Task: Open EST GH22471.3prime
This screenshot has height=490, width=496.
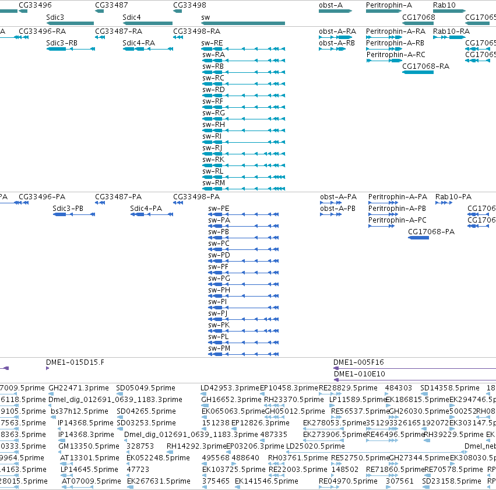Action: click(x=51, y=394)
